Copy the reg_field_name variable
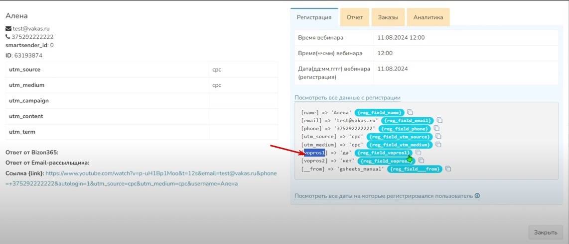This screenshot has width=569, height=244. 410,112
